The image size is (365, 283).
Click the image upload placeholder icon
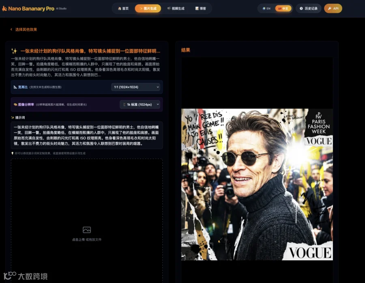[87, 230]
